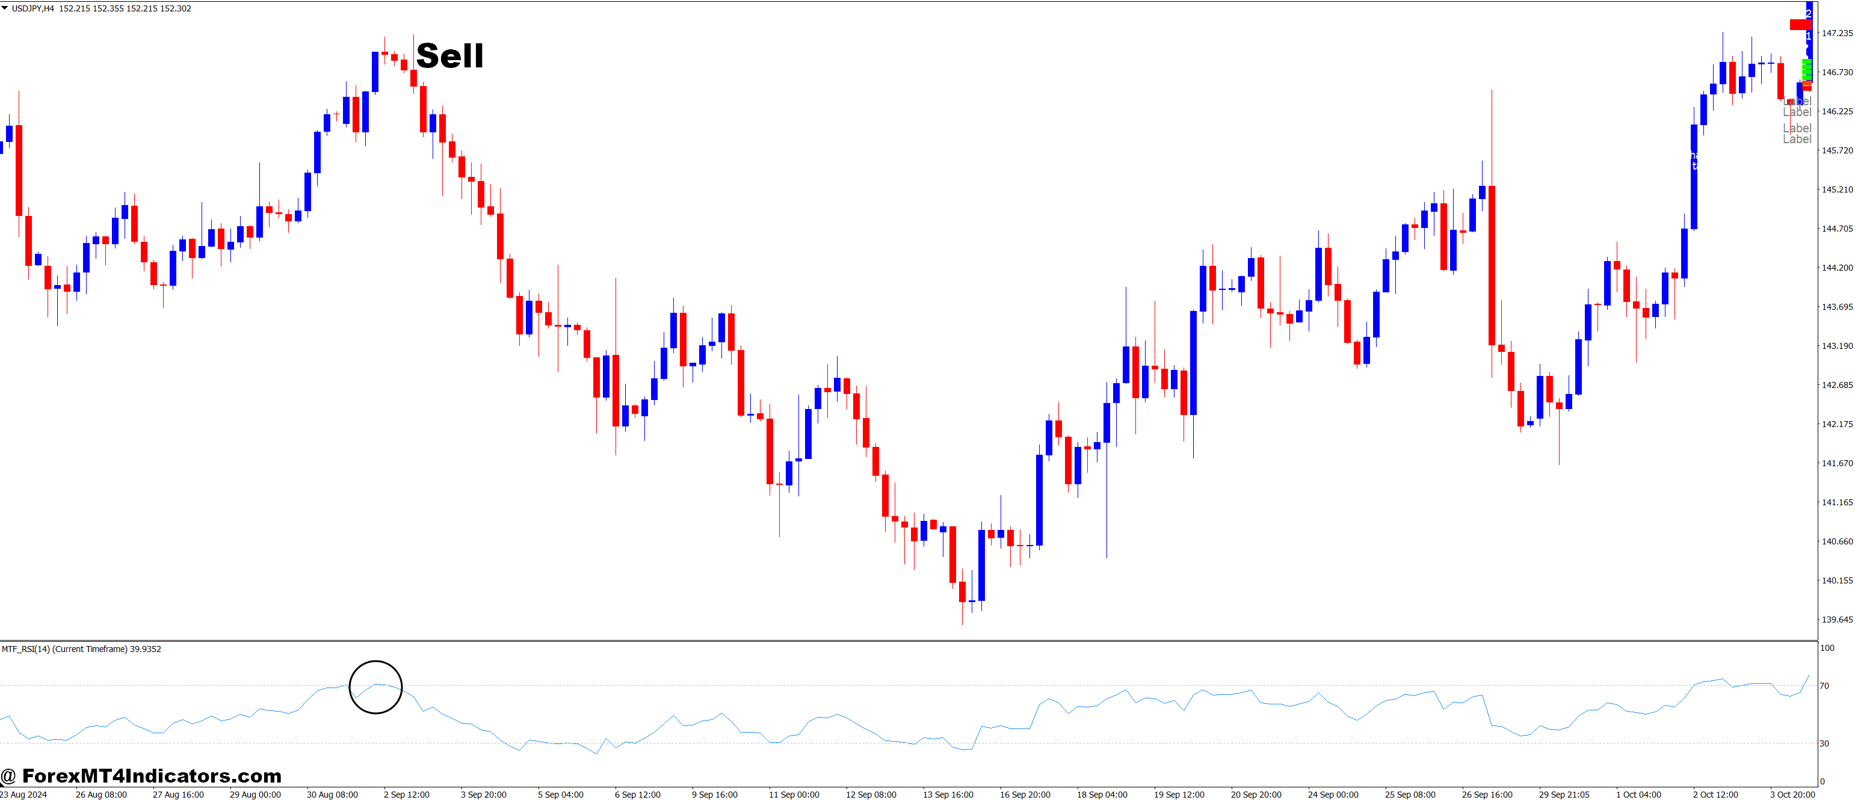Screen dimensions: 1855x800
Task: Click the RSI scale level 70
Action: click(1824, 686)
